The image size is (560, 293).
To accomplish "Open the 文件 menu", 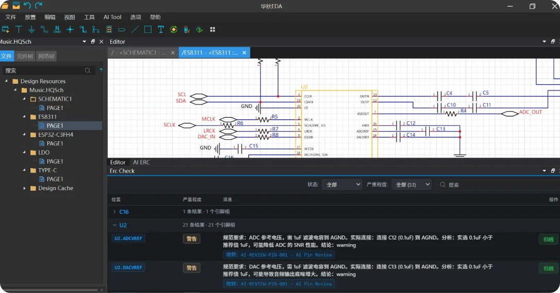I will 11,17.
